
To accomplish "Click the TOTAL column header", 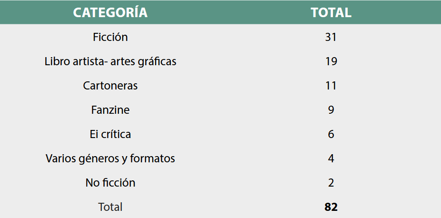I will tap(331, 13).
